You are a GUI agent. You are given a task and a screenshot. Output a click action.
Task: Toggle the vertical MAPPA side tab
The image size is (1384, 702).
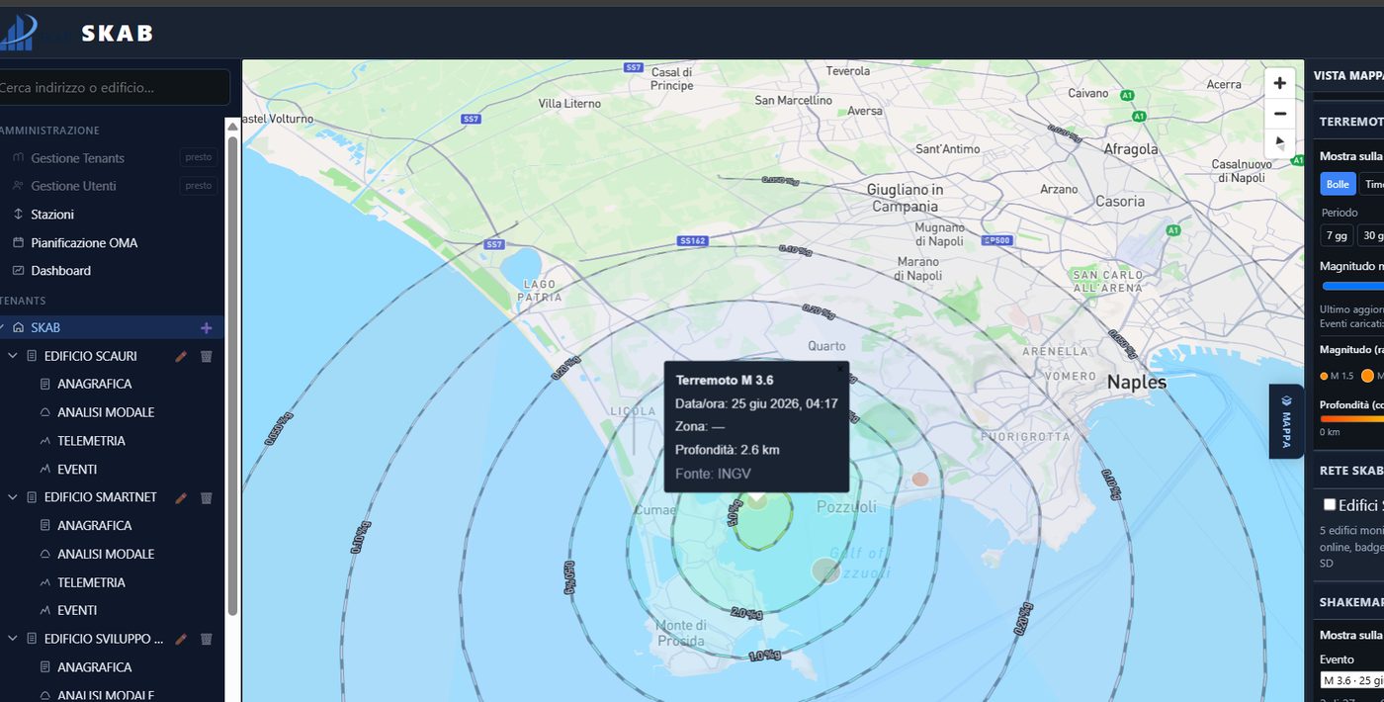coord(1286,421)
